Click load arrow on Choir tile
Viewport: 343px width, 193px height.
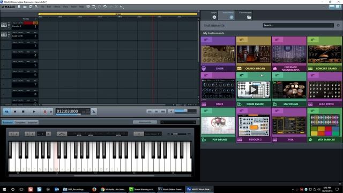[x=206, y=40]
